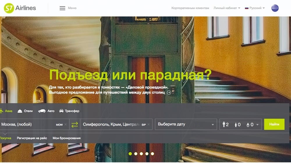Select the Авиа flights airplane icon
The height and width of the screenshot is (163, 291).
(1, 111)
